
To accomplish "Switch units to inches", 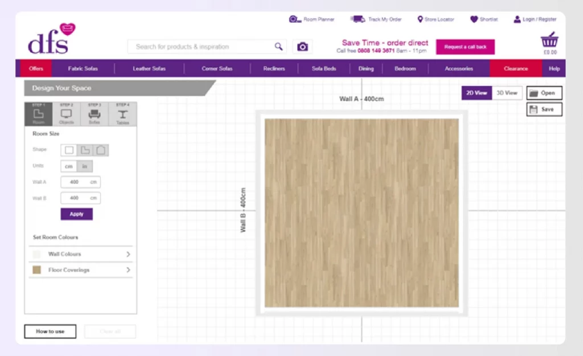I will 85,166.
